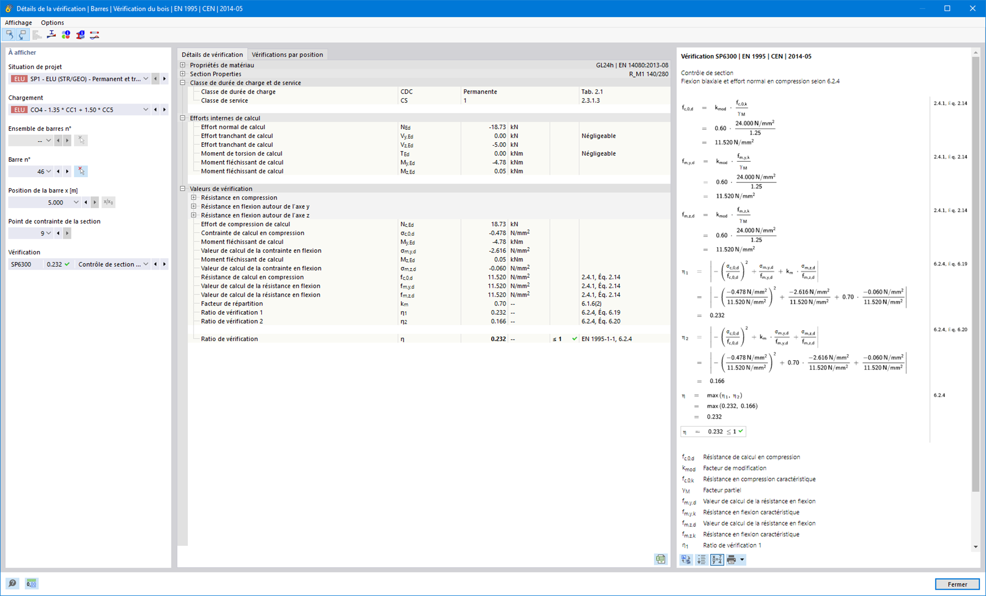Switch to the Détails de vérification tab

click(212, 55)
